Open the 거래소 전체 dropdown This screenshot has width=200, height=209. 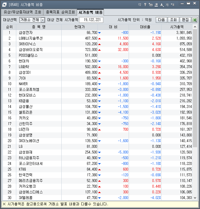(43, 20)
